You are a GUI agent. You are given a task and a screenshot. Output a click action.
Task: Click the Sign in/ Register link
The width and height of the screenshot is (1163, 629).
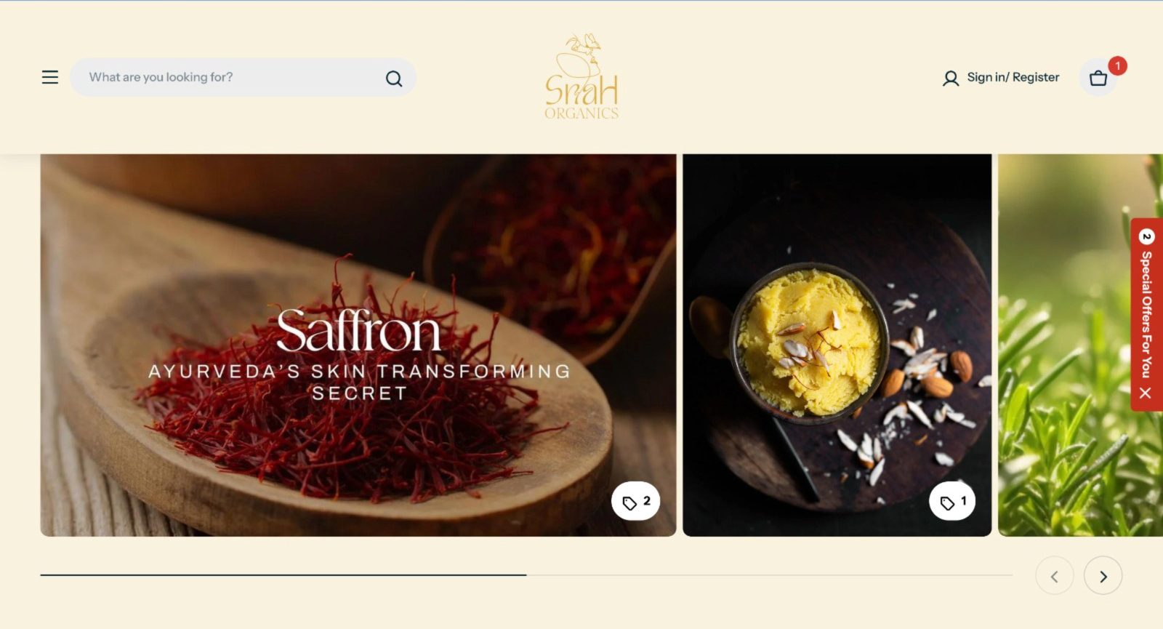pos(1013,77)
